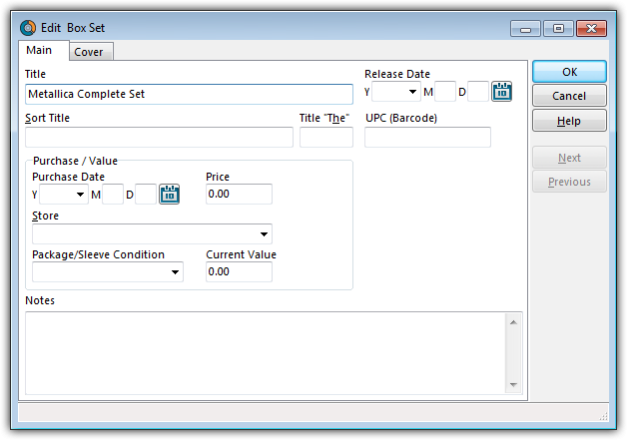Focus the Price field
The image size is (627, 440).
240,195
